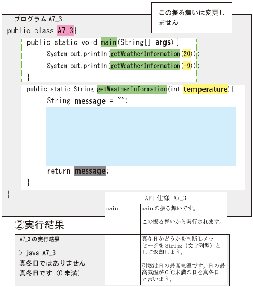Click getWeatherInformation in second println line

(x=145, y=66)
